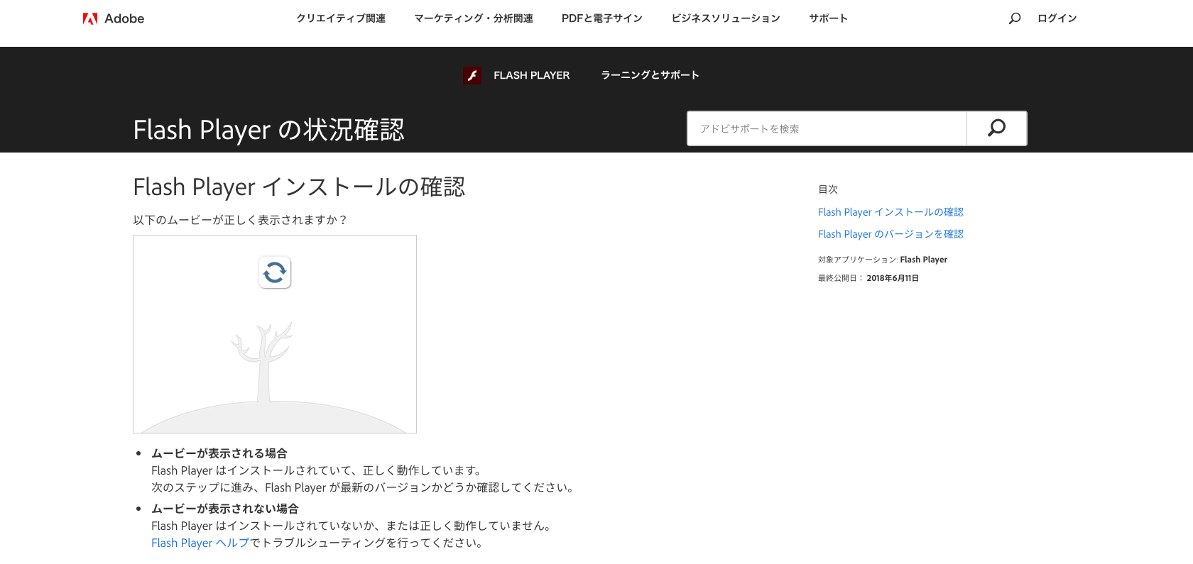Open the Flash Player ヘルプ link
1193x564 pixels.
[x=200, y=543]
